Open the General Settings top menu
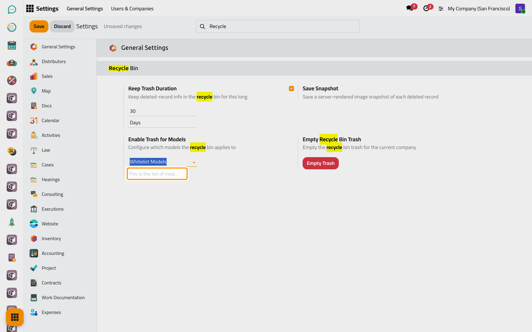This screenshot has height=332, width=532. coord(85,9)
